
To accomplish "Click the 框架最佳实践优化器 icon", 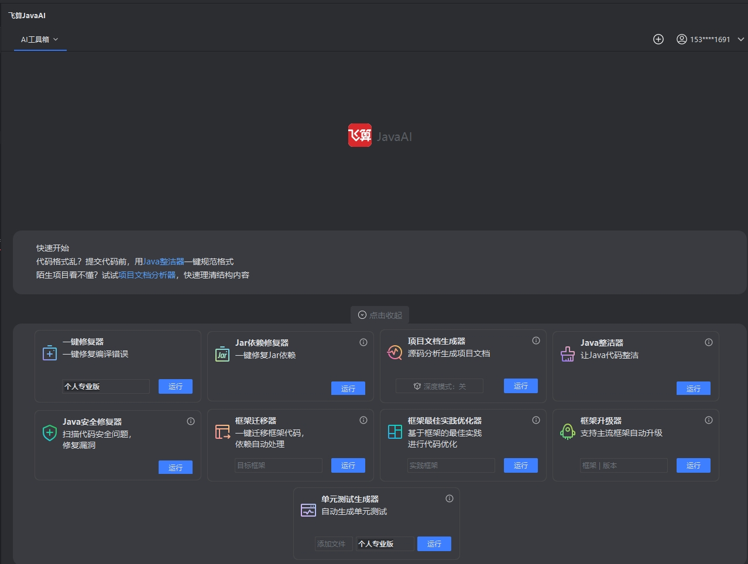I will tap(395, 432).
